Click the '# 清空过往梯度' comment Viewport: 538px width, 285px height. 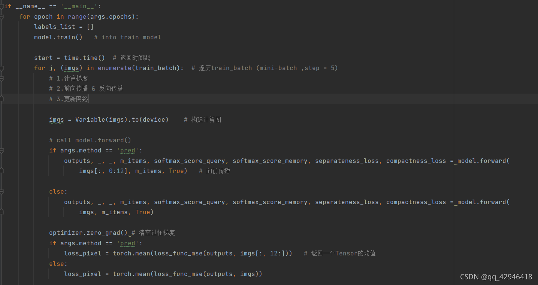pos(153,233)
